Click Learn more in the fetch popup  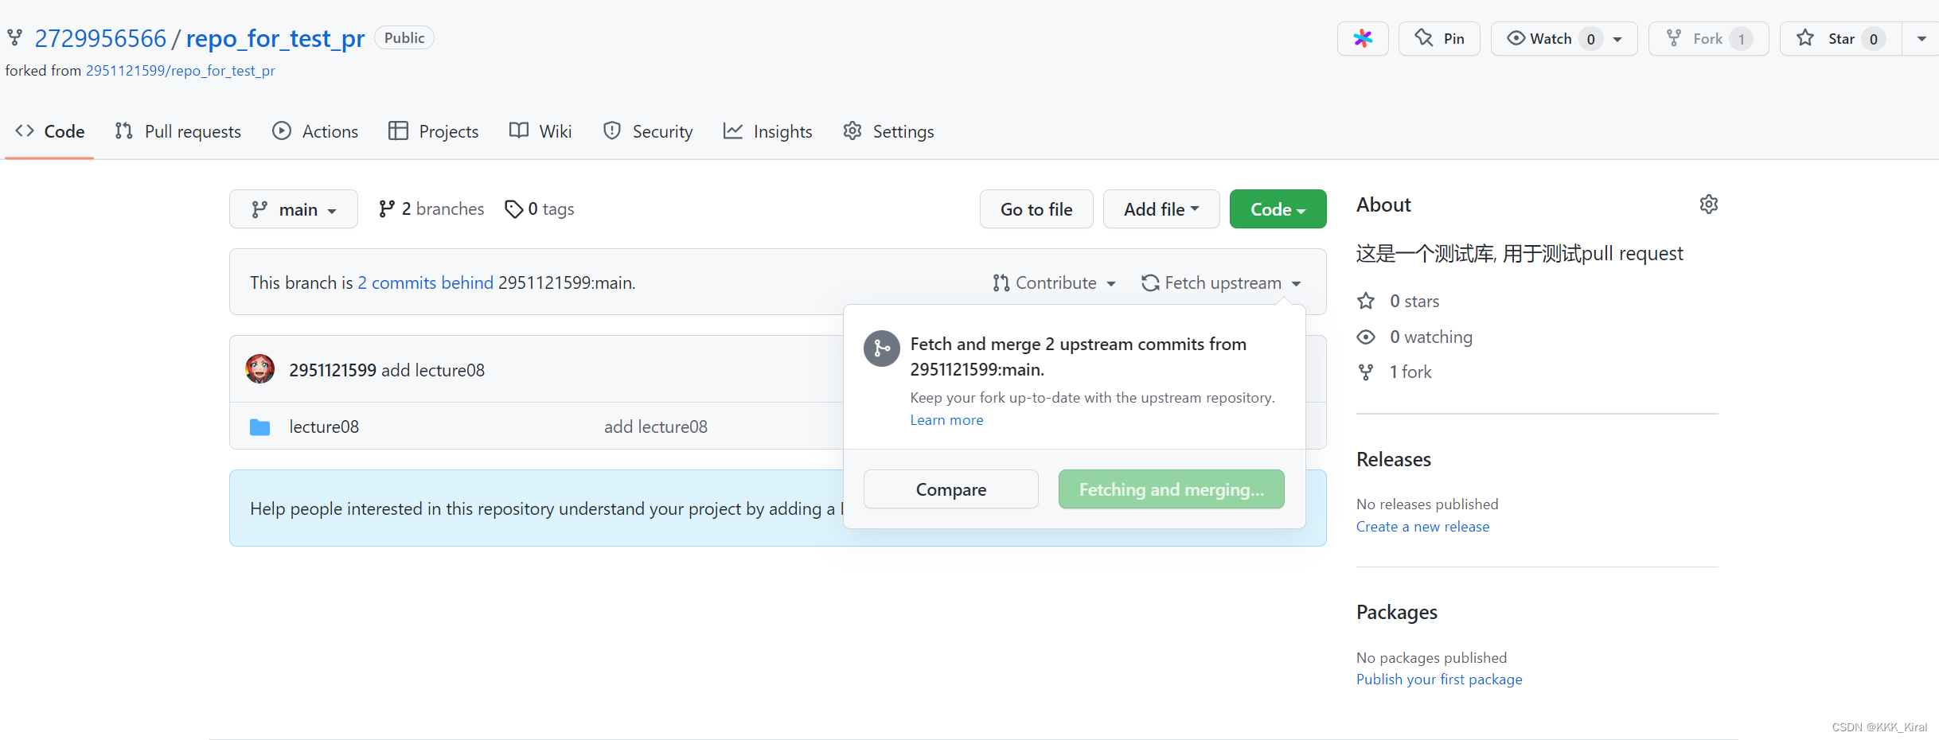(946, 420)
